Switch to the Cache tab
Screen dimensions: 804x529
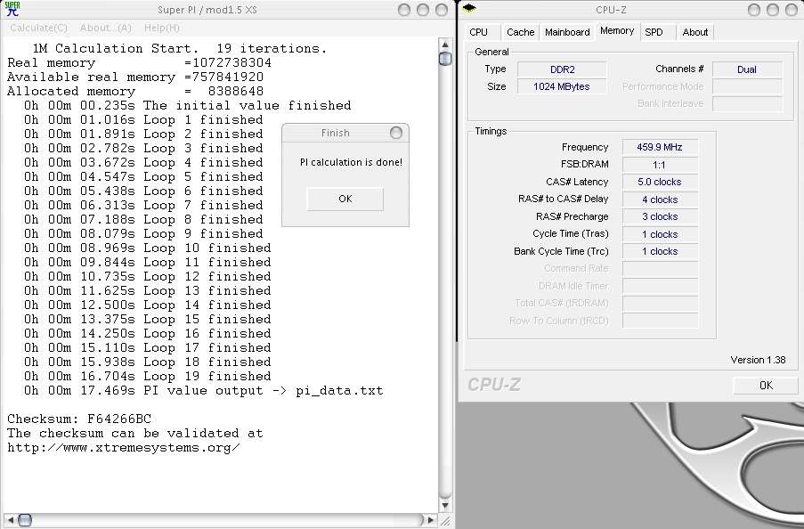(520, 32)
